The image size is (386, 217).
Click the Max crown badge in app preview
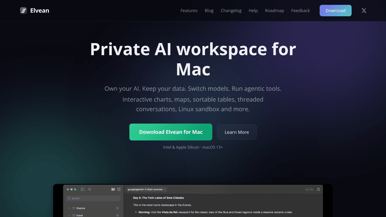[310, 189]
